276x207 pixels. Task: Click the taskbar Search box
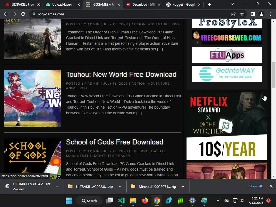pyautogui.click(x=89, y=201)
